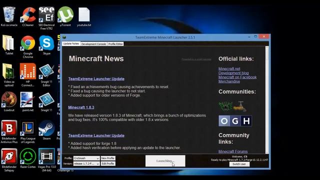Open the Development blog link

tap(233, 73)
